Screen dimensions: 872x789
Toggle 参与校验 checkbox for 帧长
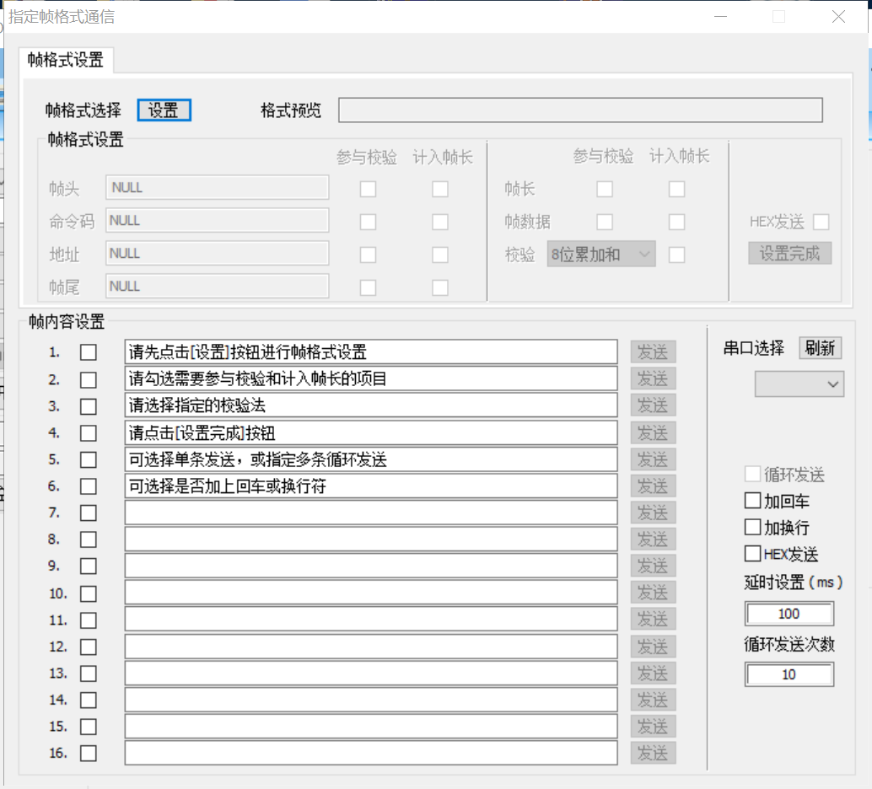point(605,189)
